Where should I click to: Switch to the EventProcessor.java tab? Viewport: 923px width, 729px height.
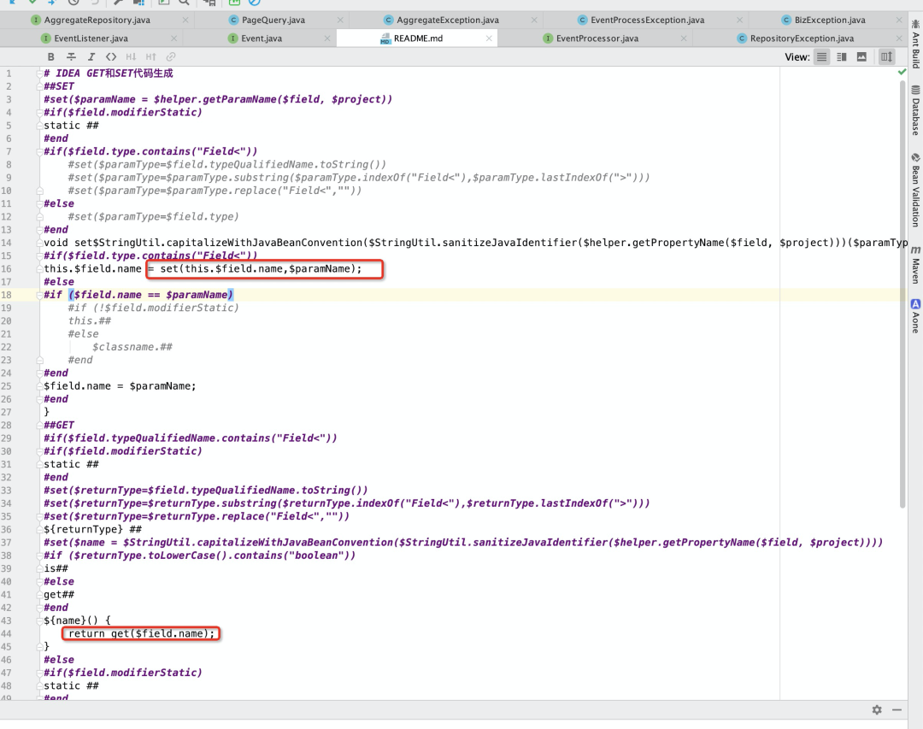click(x=597, y=38)
